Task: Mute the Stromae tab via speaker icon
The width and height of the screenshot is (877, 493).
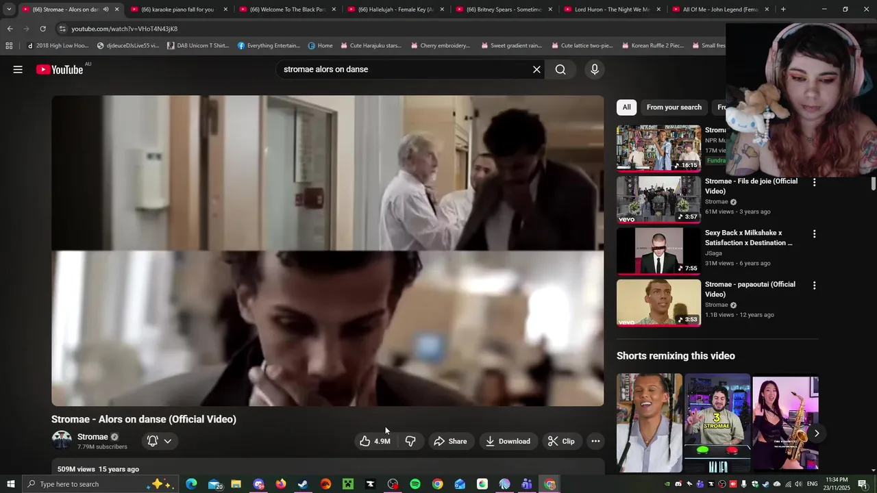Action: tap(106, 10)
